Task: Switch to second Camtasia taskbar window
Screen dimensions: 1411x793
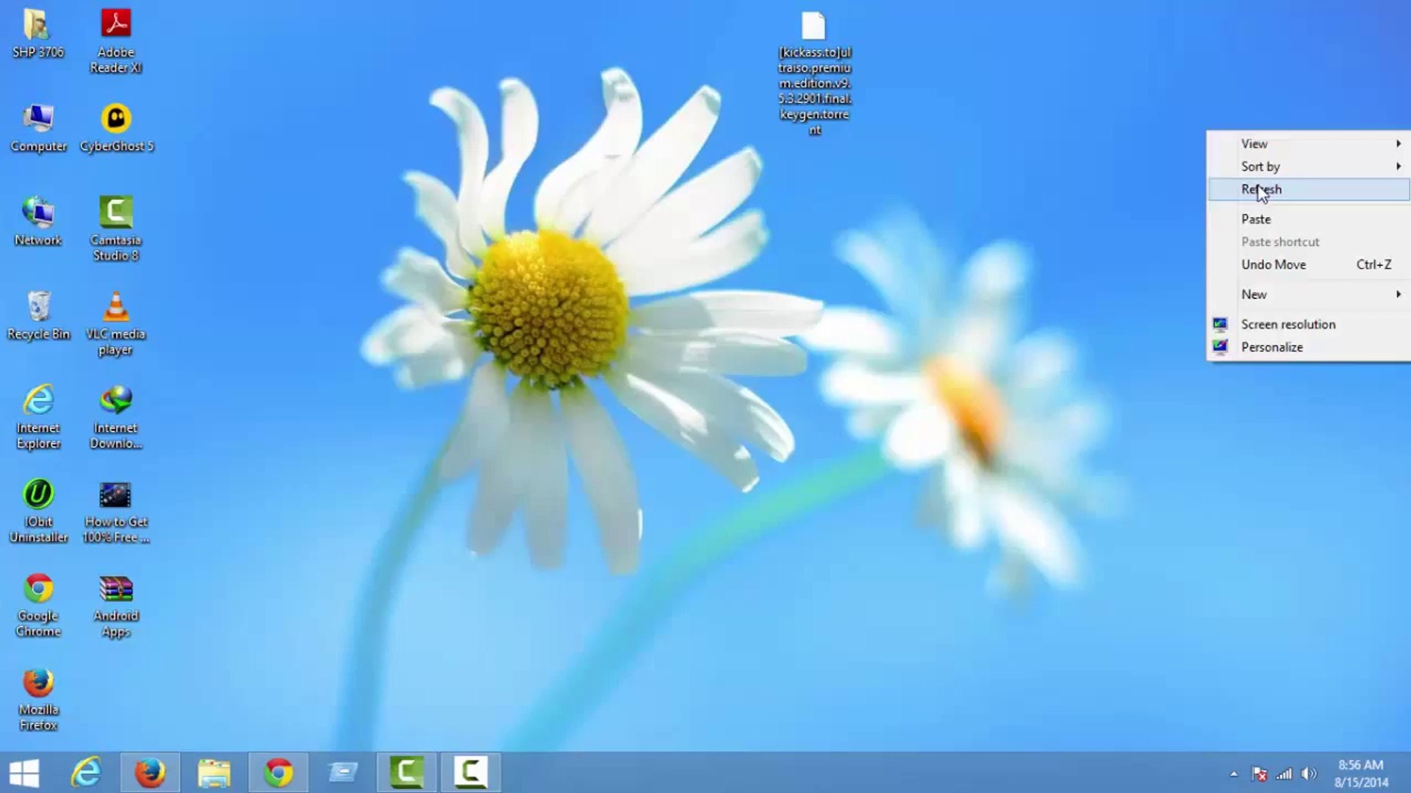Action: tap(470, 772)
